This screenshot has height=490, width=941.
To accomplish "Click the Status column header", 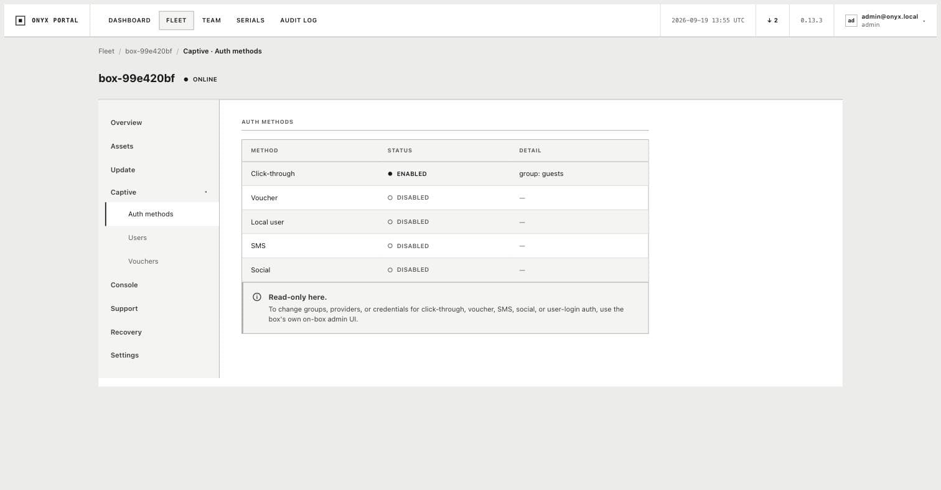I will coord(400,150).
